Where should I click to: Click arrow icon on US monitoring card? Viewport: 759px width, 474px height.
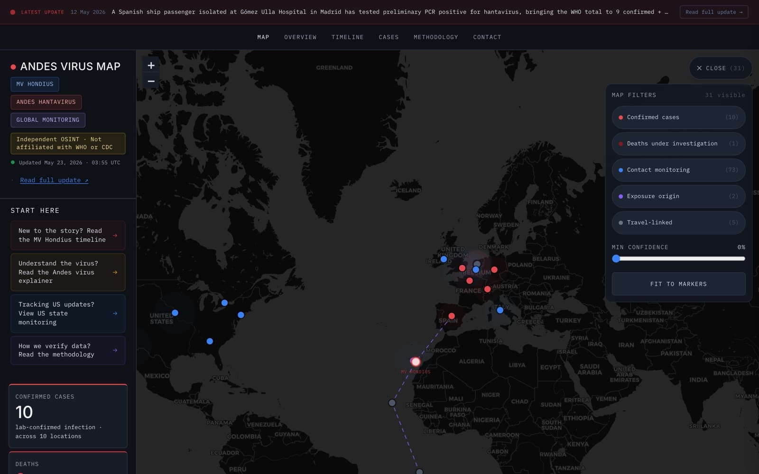[x=115, y=313]
